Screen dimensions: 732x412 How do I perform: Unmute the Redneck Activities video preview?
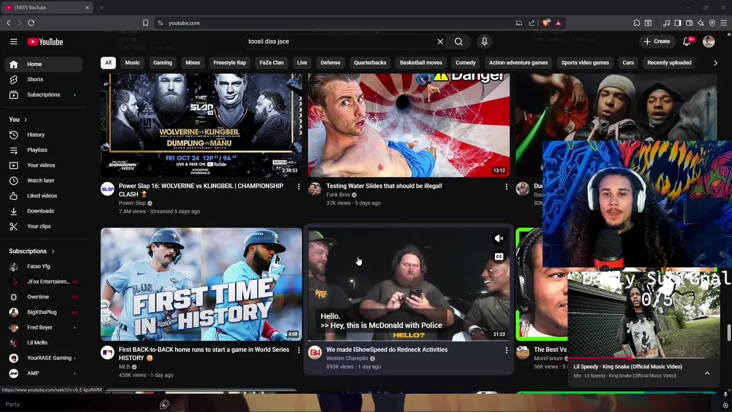pos(499,239)
